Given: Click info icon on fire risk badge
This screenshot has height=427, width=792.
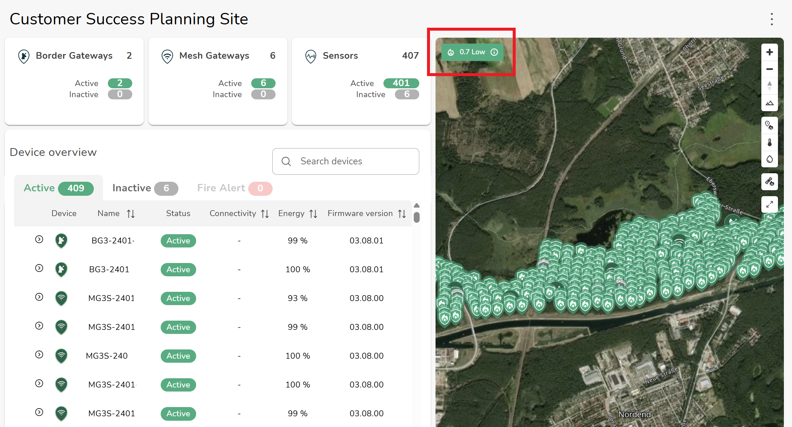Looking at the screenshot, I should coord(494,52).
